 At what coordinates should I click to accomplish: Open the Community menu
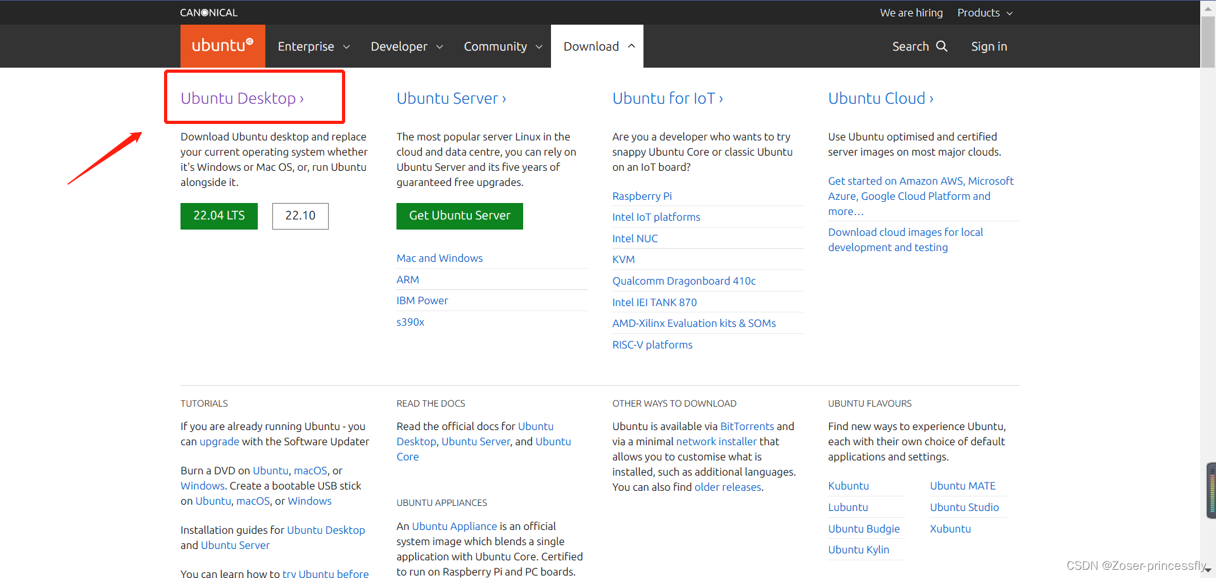click(x=495, y=46)
